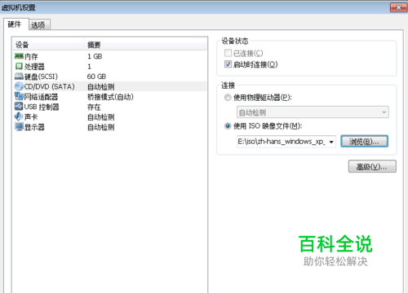Close the 虚拟机设置 dialog window
The image size is (408, 293).
(398, 7)
